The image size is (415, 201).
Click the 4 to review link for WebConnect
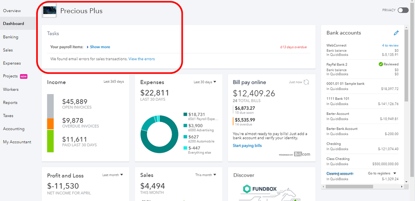(390, 46)
